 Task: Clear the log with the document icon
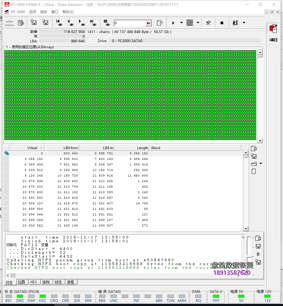click(258, 238)
